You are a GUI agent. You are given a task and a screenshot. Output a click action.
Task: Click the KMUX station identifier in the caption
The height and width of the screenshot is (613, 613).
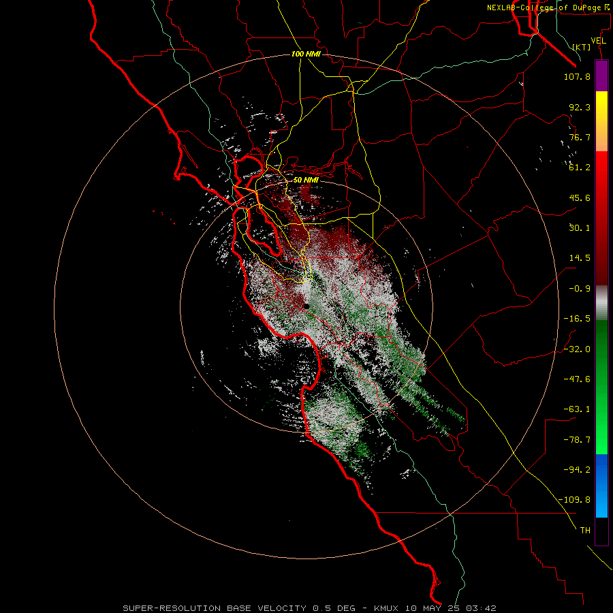387,608
